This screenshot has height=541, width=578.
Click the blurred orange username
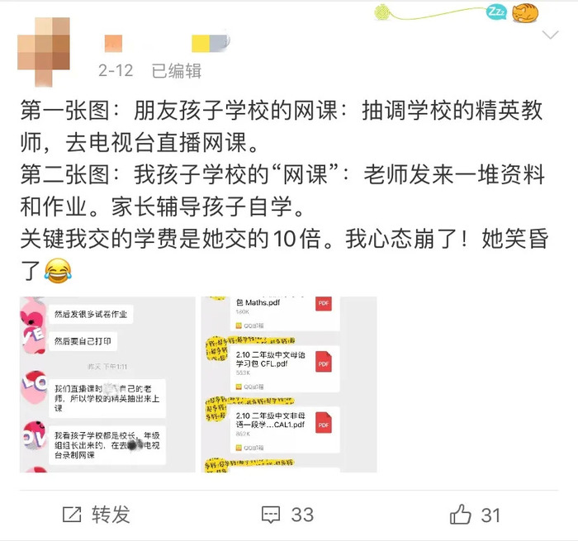113,44
